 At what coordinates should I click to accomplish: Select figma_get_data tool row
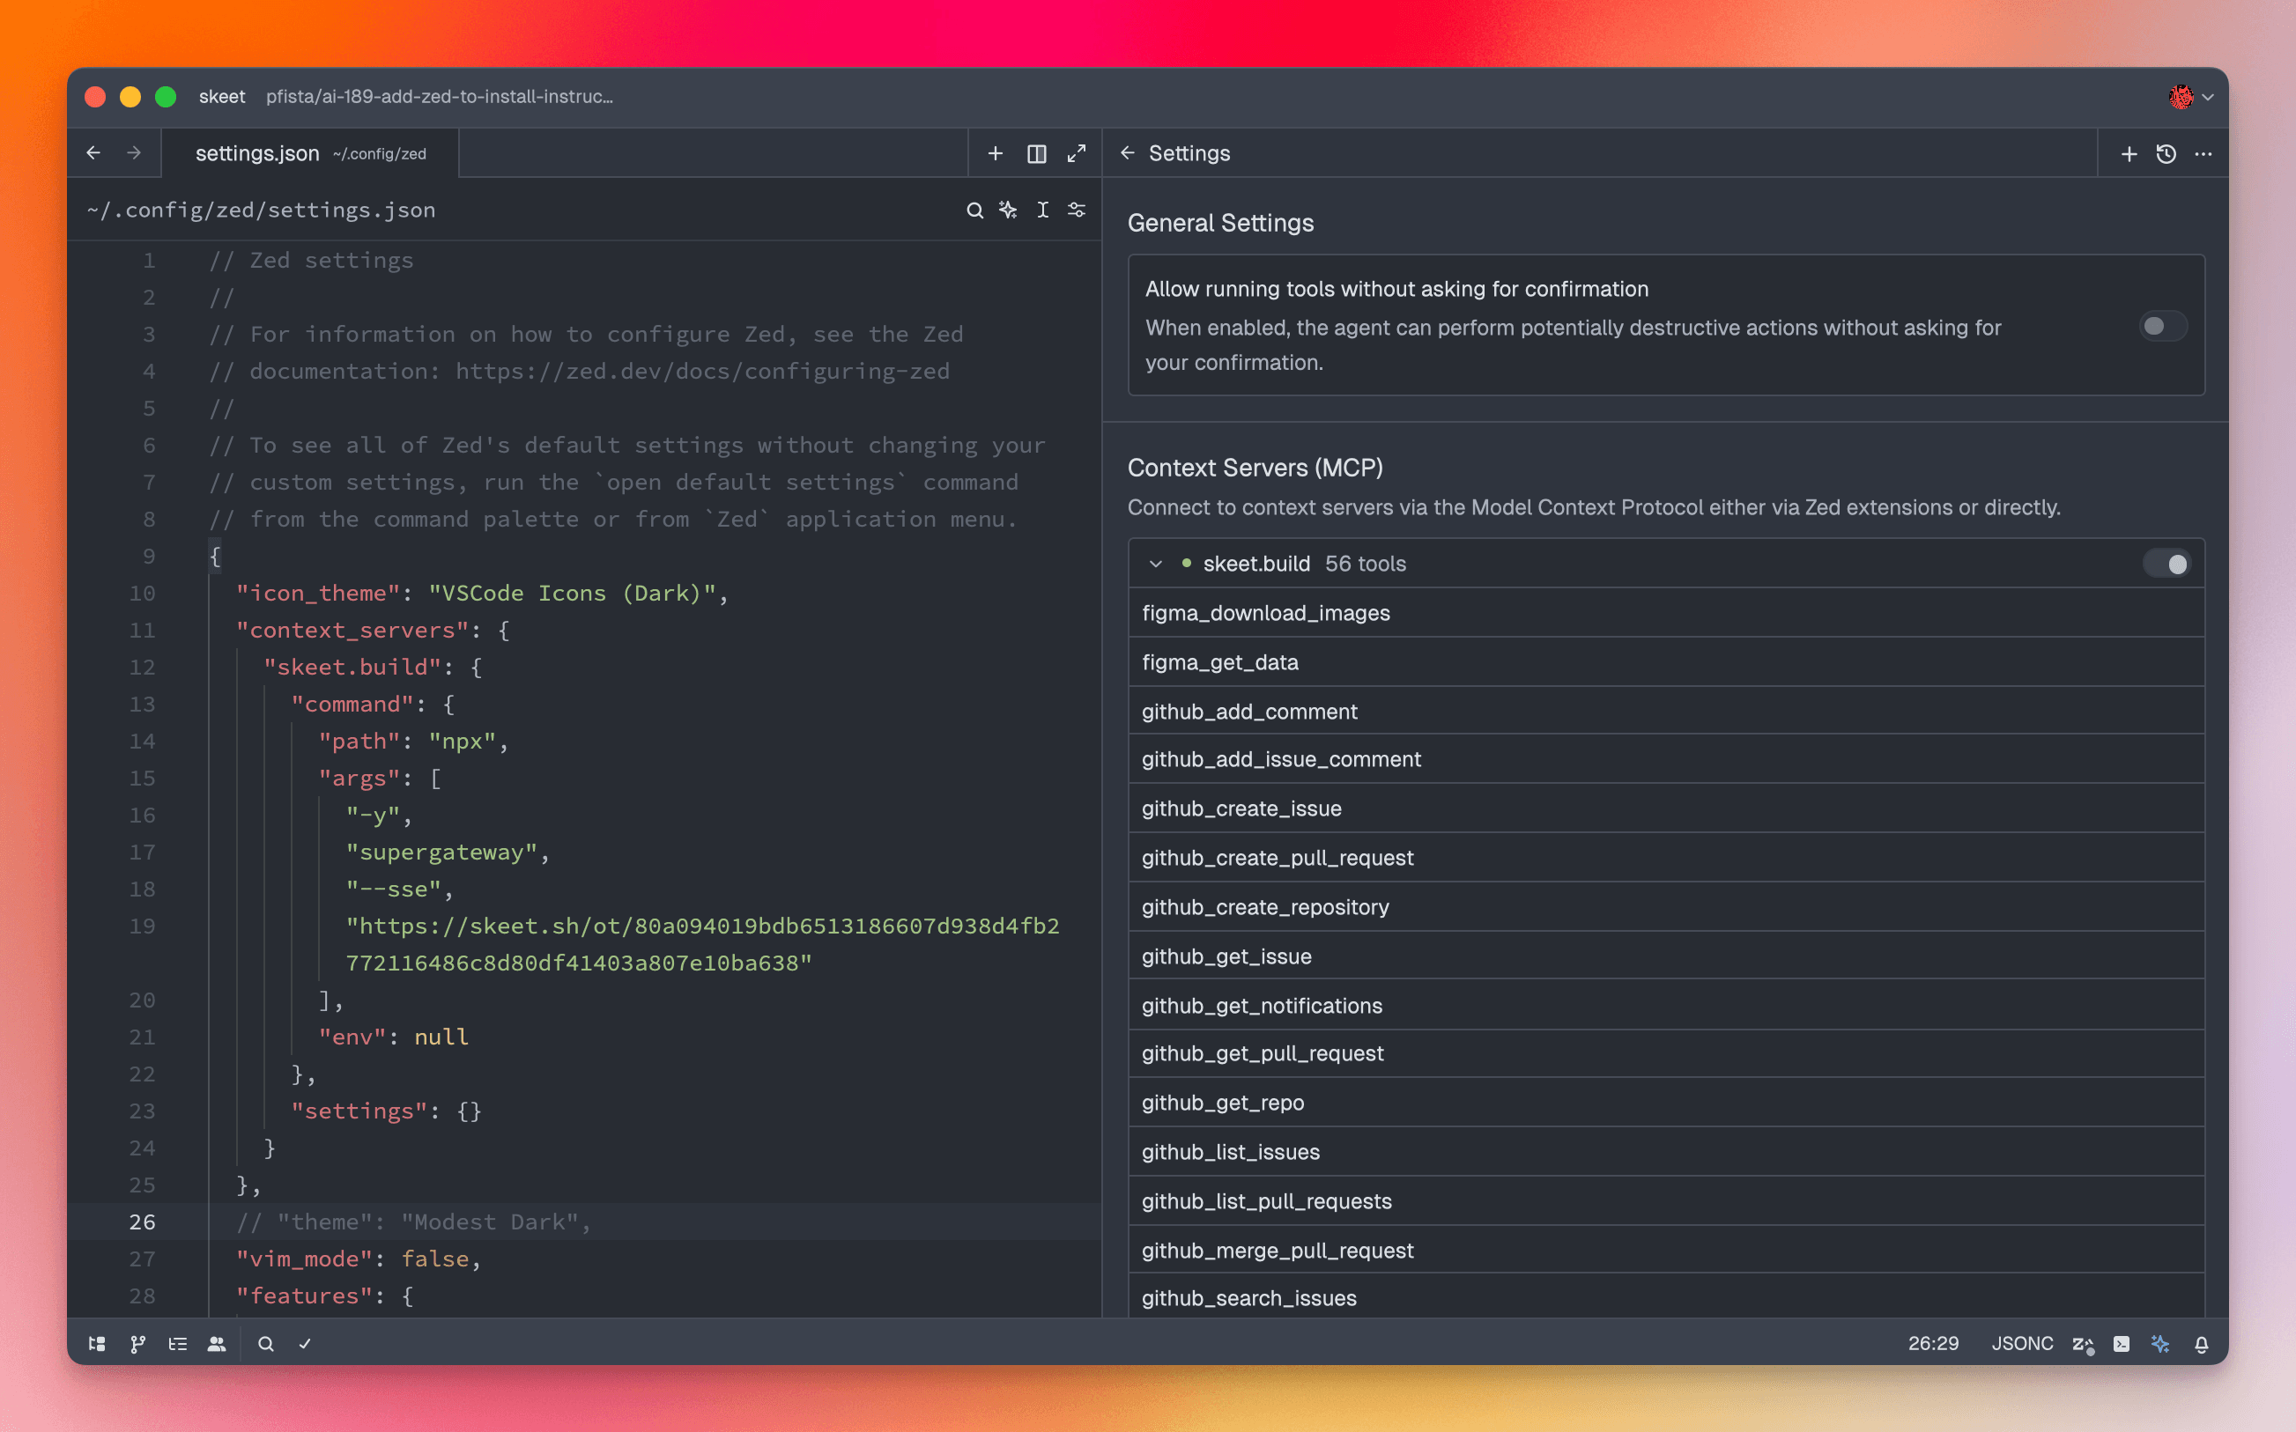pos(1665,662)
